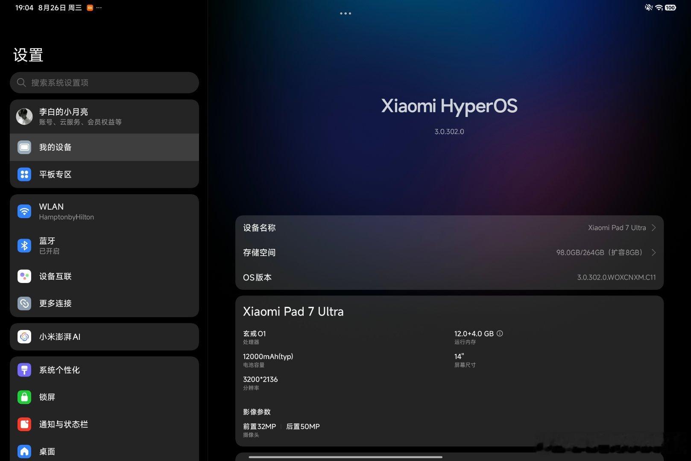Image resolution: width=691 pixels, height=461 pixels.
Task: Tap the 系统个性化 paintbrush icon
Action: [24, 370]
